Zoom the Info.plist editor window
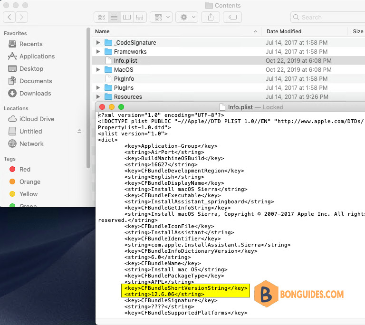 [121, 107]
